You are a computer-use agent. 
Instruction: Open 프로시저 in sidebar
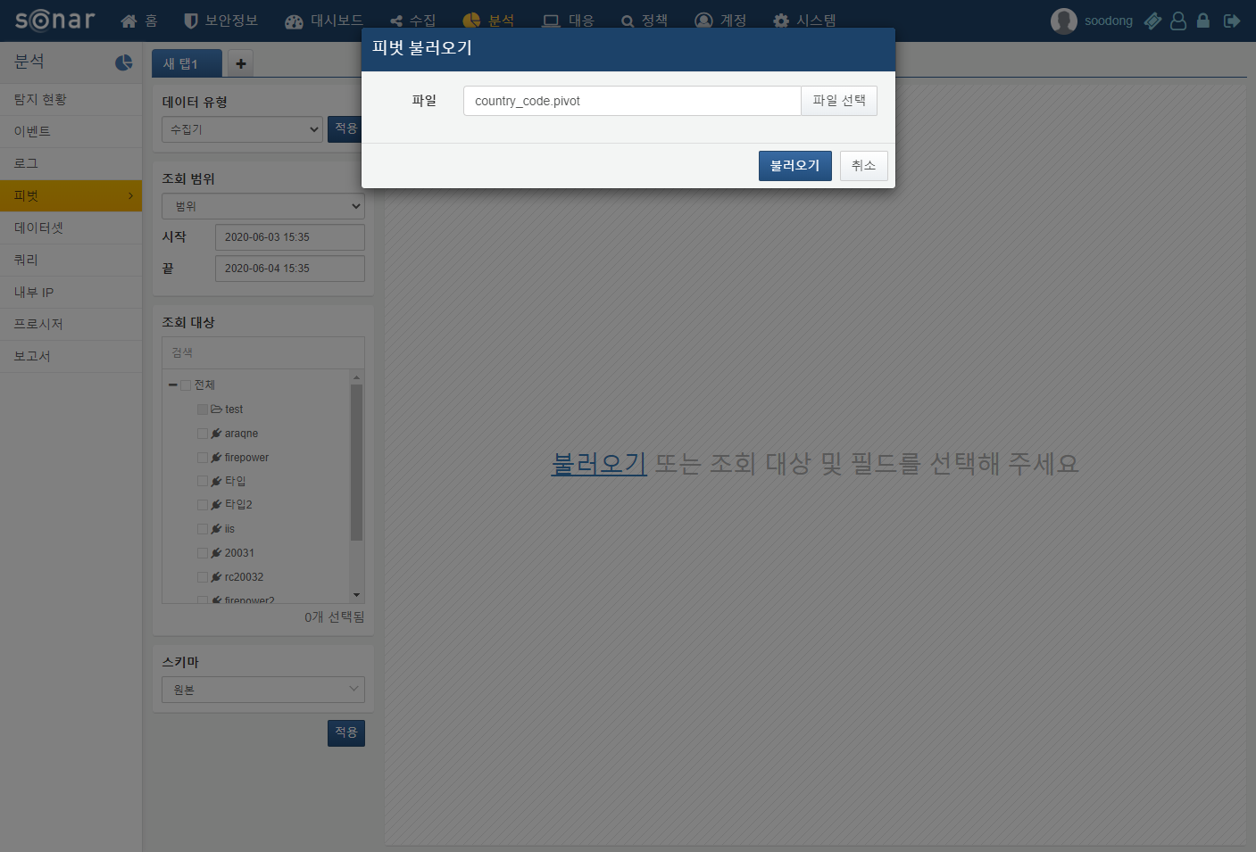71,325
